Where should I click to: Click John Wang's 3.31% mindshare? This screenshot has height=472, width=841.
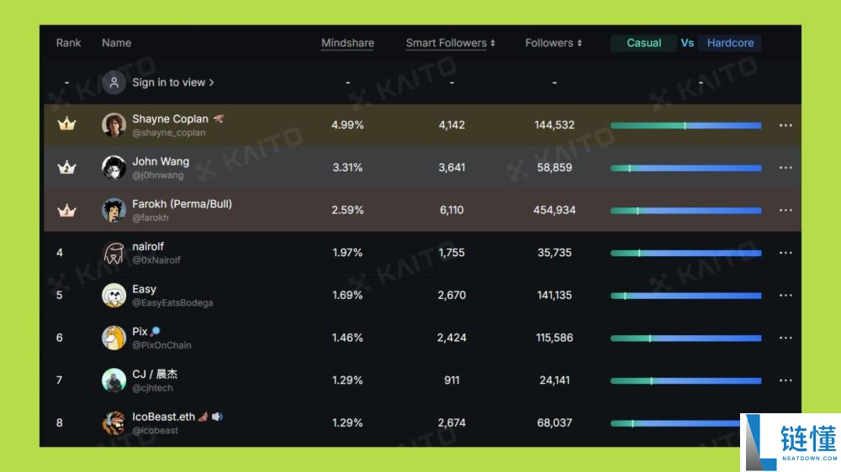(x=347, y=167)
